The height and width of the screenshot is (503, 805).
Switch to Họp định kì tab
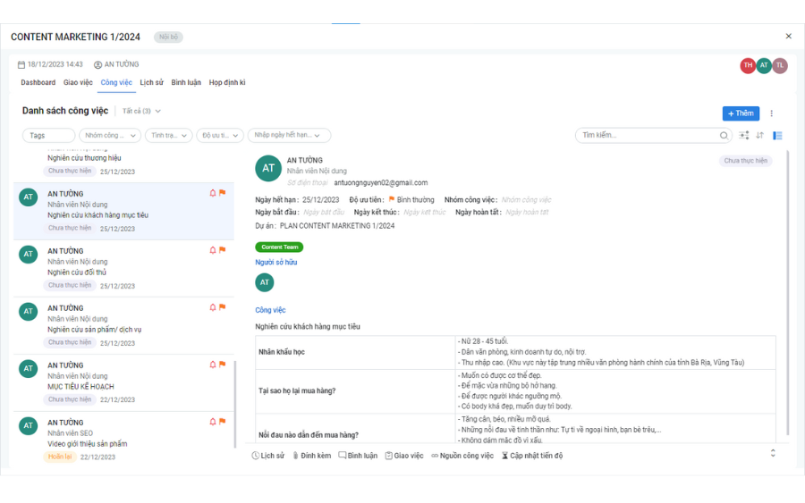pyautogui.click(x=227, y=82)
